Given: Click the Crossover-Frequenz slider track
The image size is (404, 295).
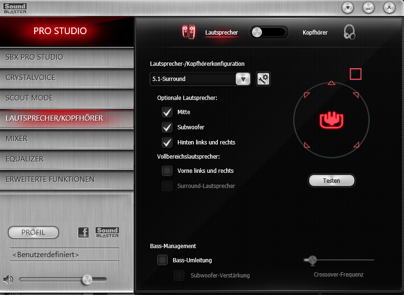Looking at the screenshot, I should [339, 260].
